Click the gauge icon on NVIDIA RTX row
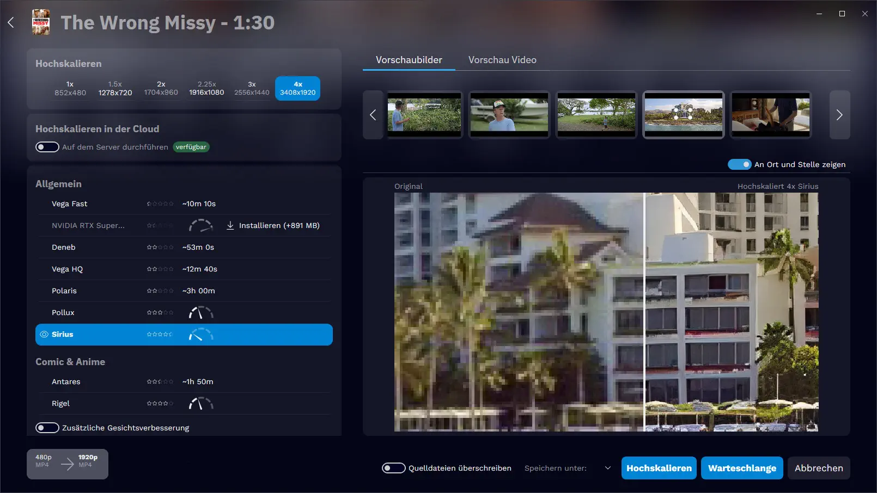This screenshot has height=493, width=877. 200,225
